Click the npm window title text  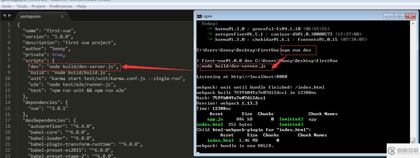point(207,16)
